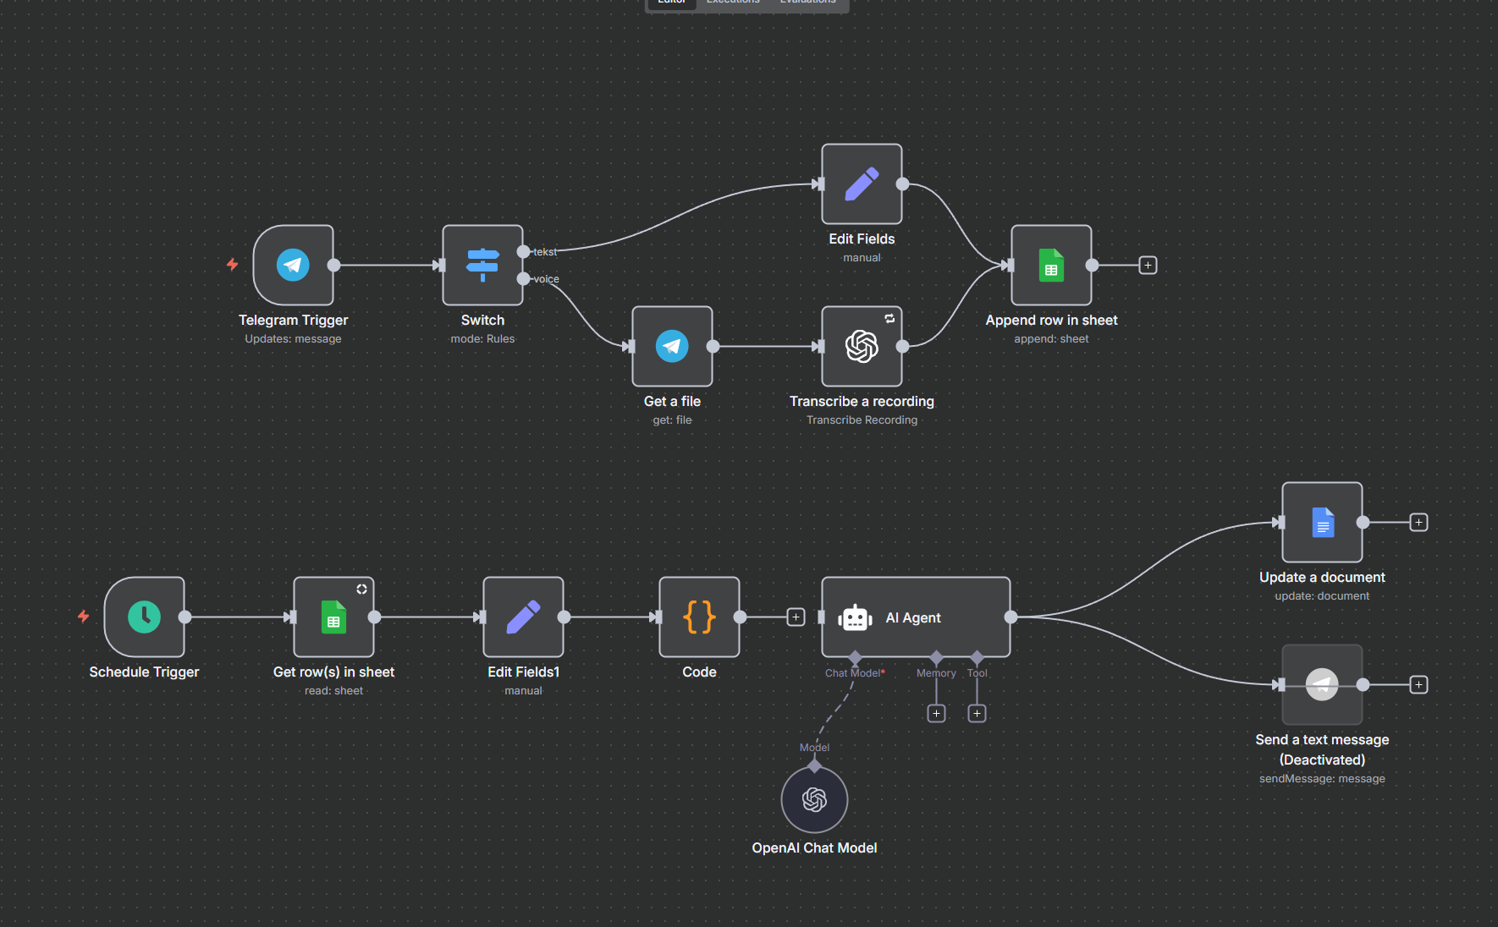Open the Switch node
This screenshot has height=927, width=1498.
tap(482, 265)
